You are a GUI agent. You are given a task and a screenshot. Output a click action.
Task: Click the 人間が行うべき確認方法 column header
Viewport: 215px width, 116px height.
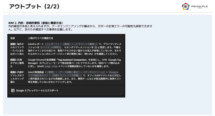(x=40, y=38)
